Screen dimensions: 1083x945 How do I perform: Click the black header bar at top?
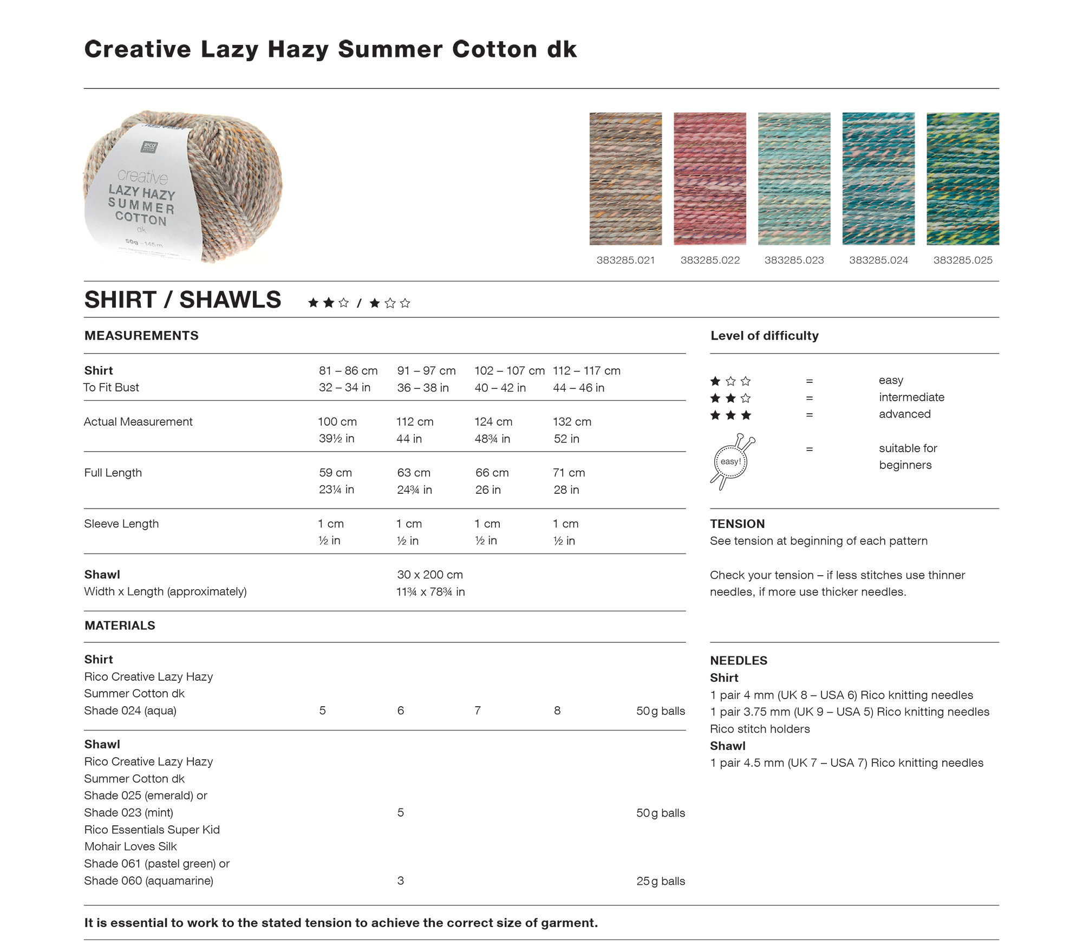540,66
